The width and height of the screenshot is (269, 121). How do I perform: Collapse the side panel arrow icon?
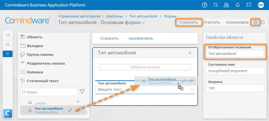point(8,35)
